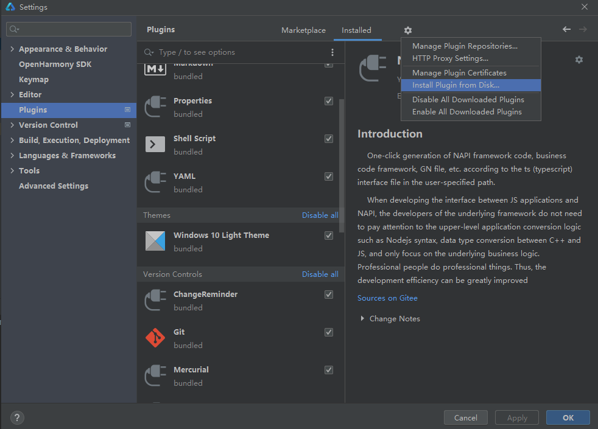Select Keymap settings
Viewport: 598px width, 429px height.
coord(33,79)
